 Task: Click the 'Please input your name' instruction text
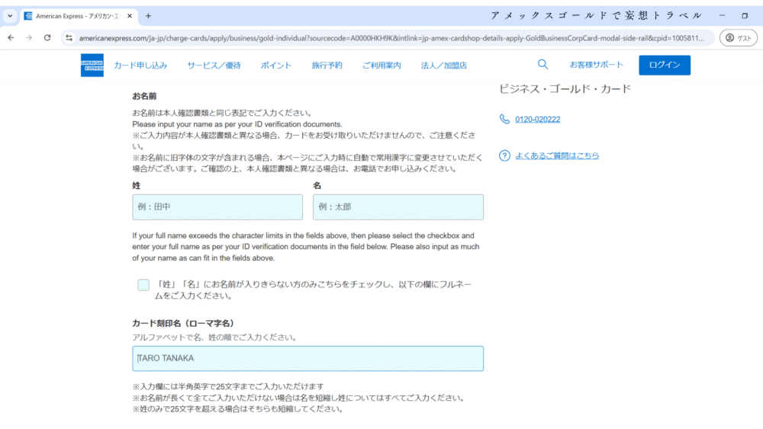point(237,124)
